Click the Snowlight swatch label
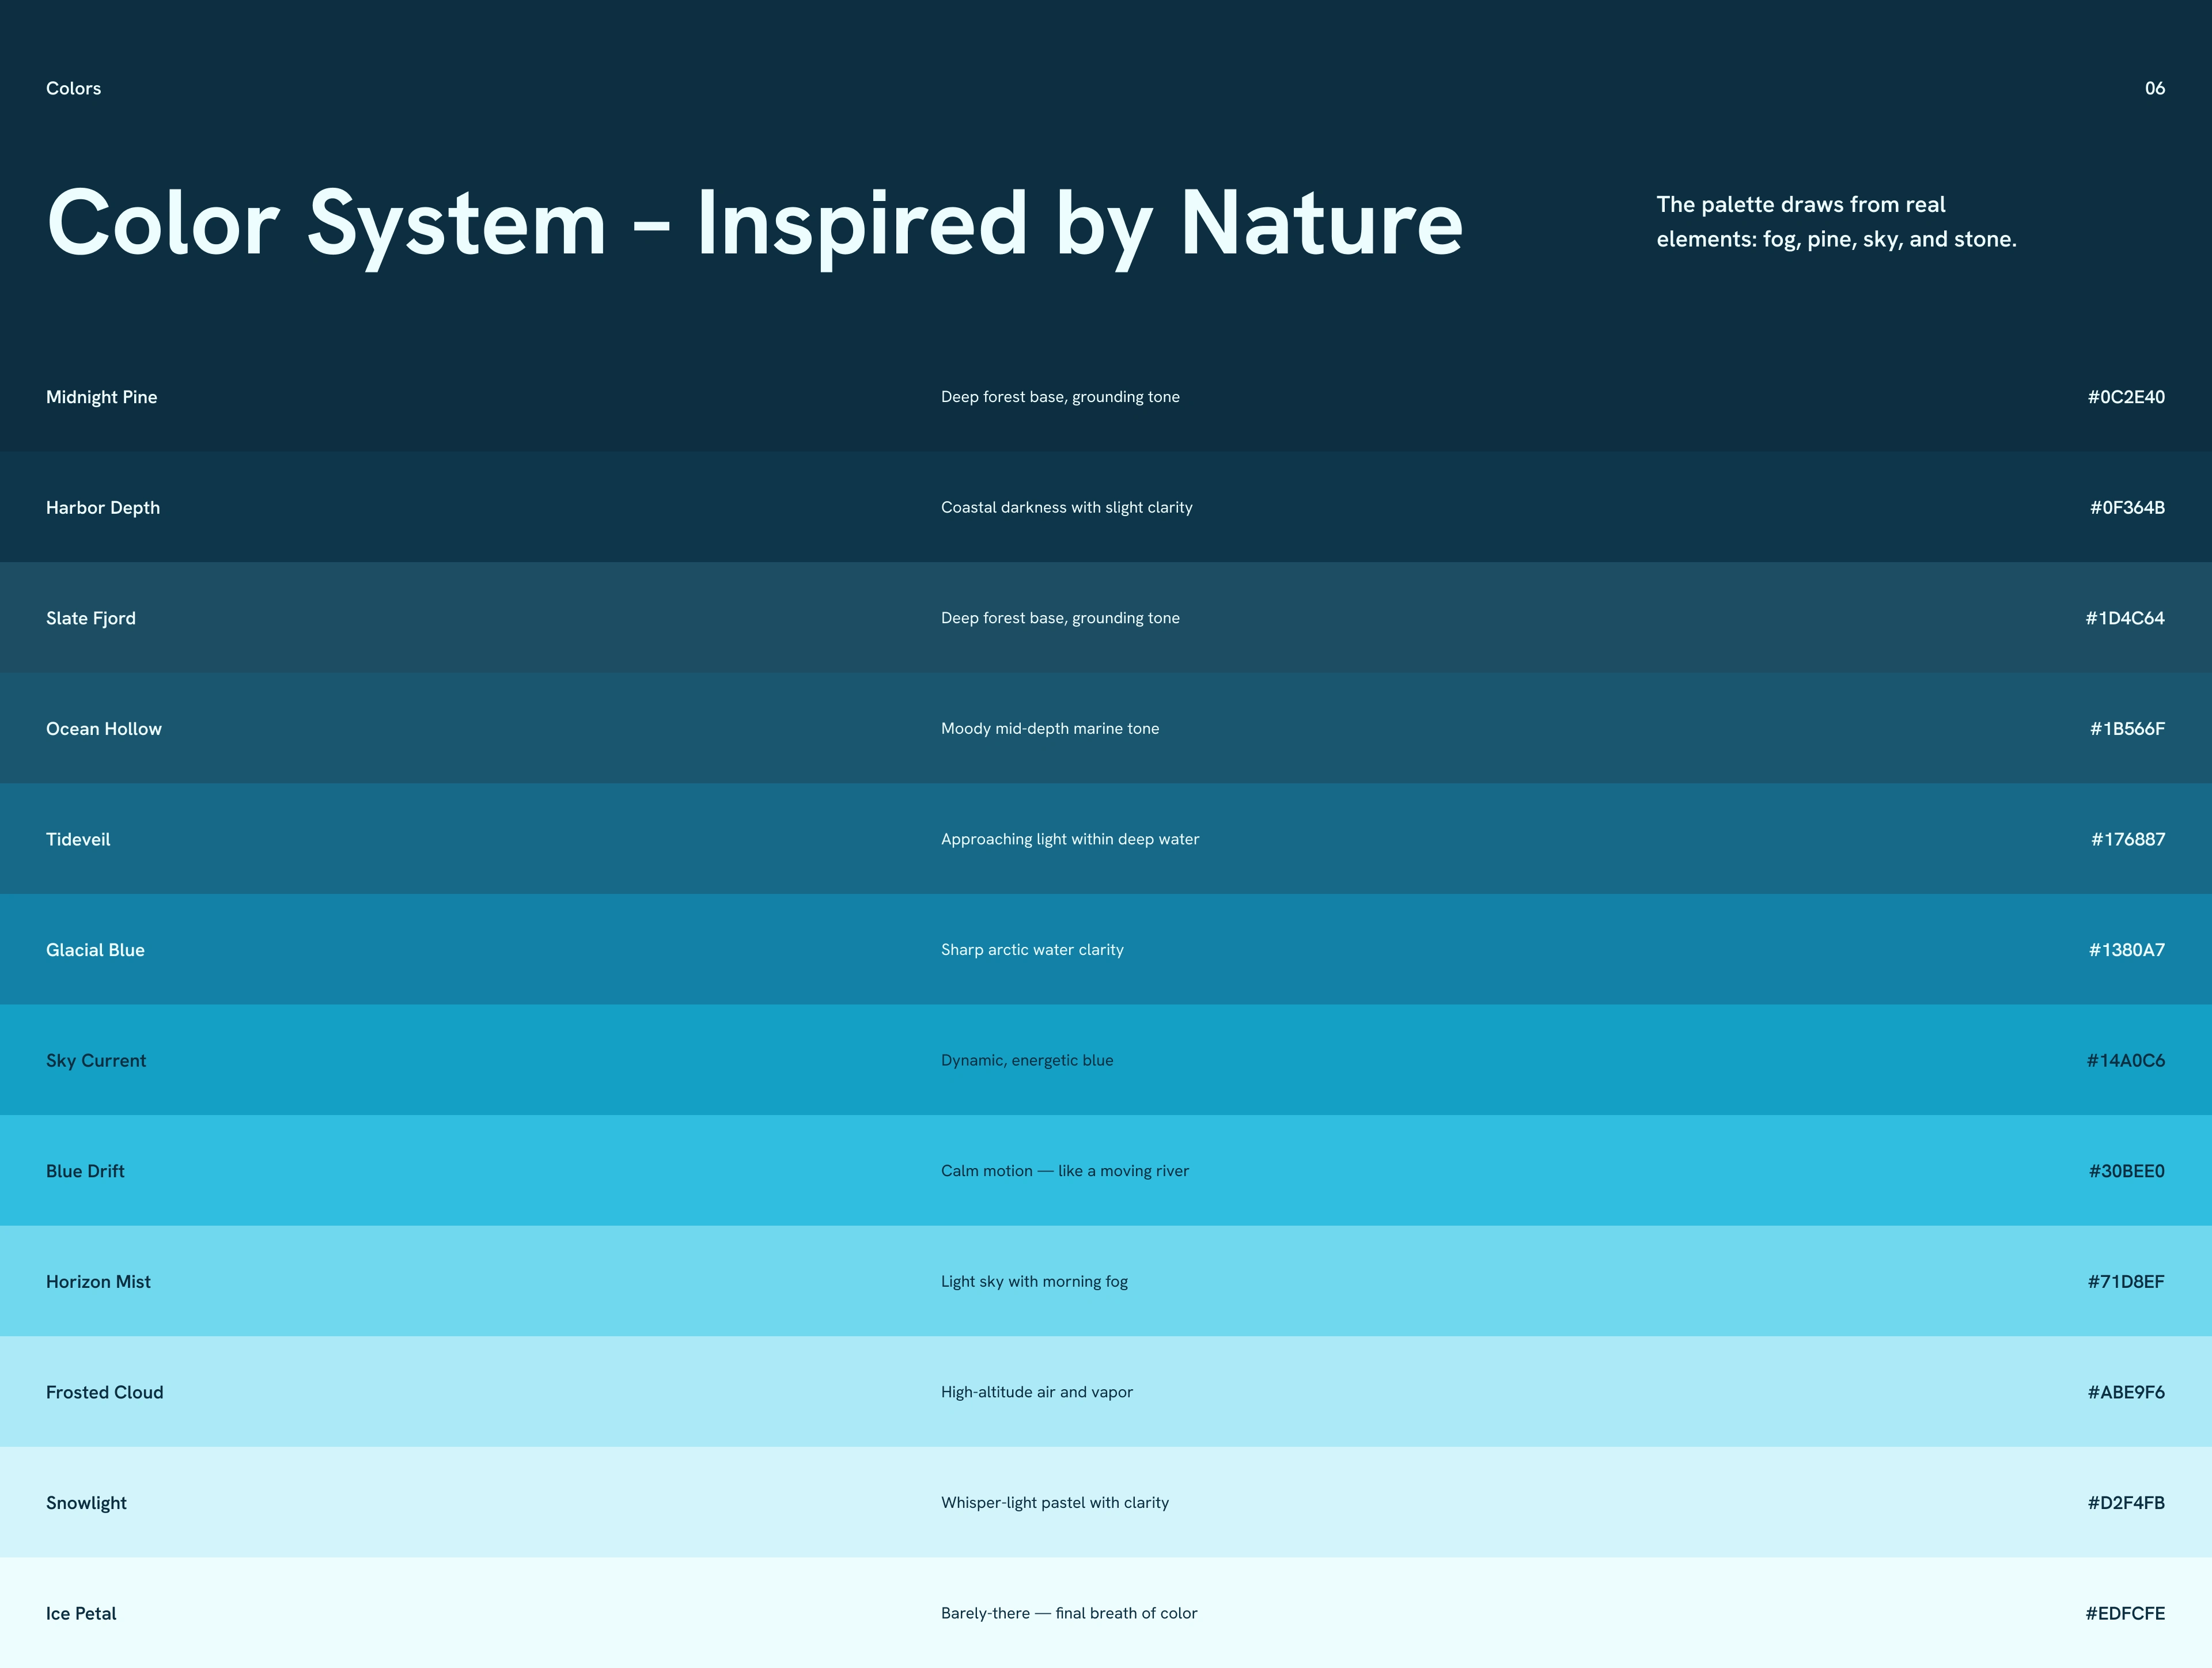The width and height of the screenshot is (2212, 1668). click(86, 1503)
